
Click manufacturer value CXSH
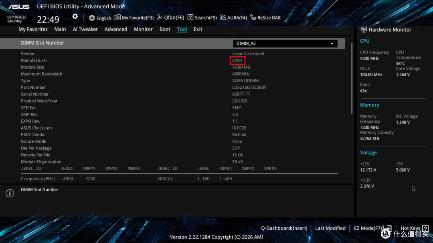[x=237, y=60]
